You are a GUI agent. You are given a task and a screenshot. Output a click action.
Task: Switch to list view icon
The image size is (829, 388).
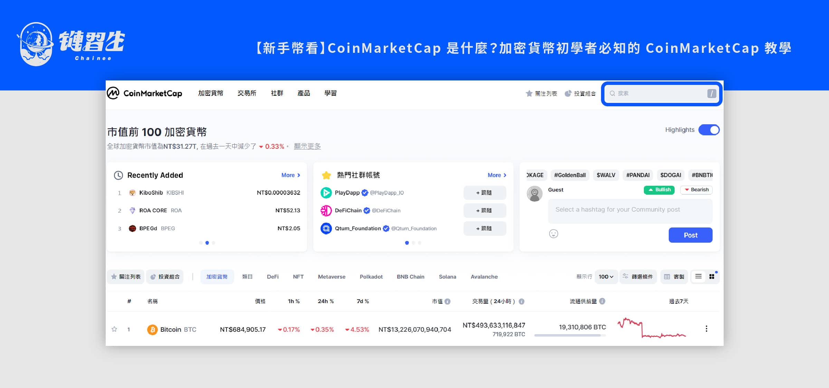point(698,277)
